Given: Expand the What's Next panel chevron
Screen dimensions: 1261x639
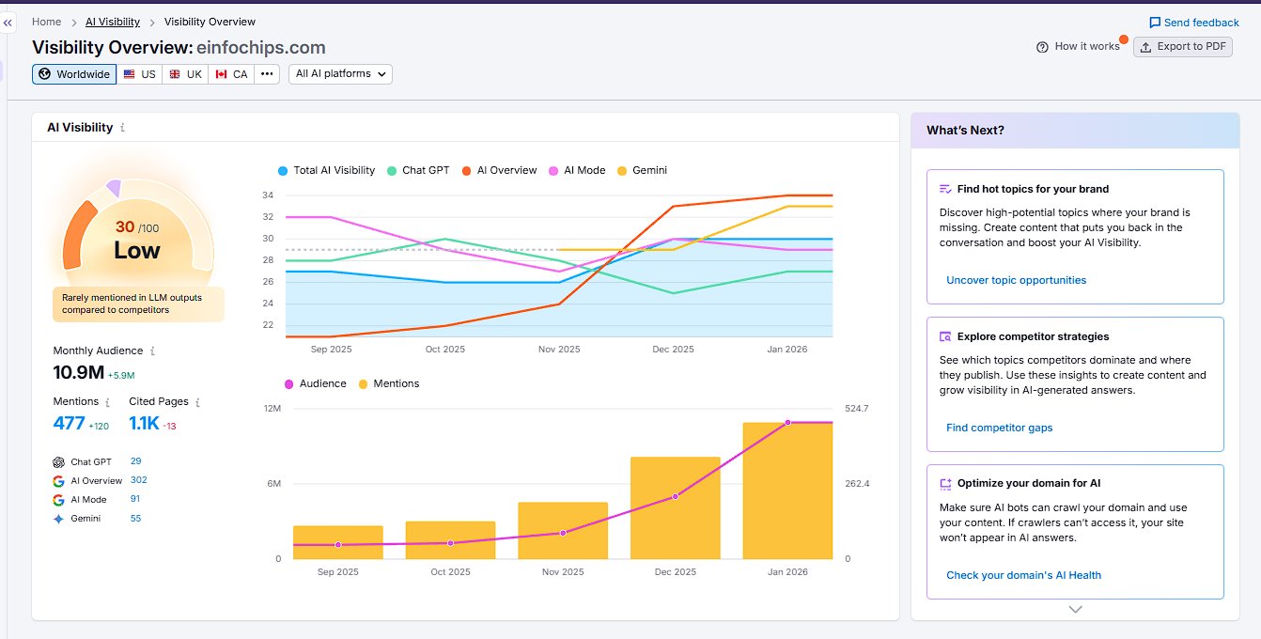Looking at the screenshot, I should [1074, 609].
